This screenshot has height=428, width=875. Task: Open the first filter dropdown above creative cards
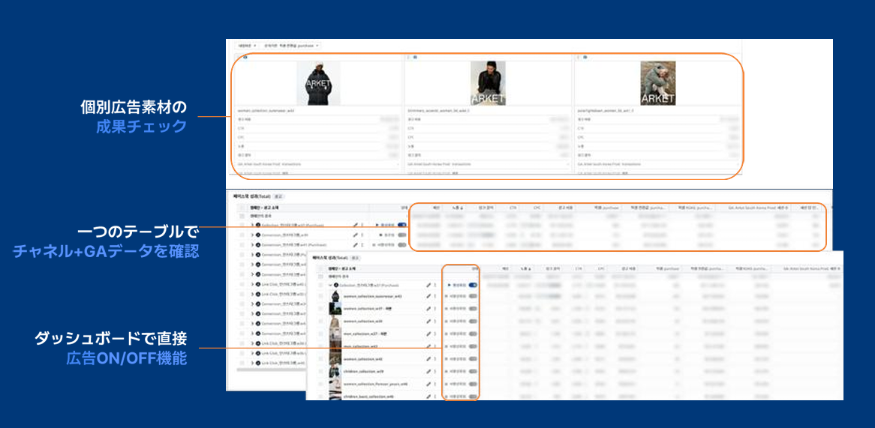point(248,46)
